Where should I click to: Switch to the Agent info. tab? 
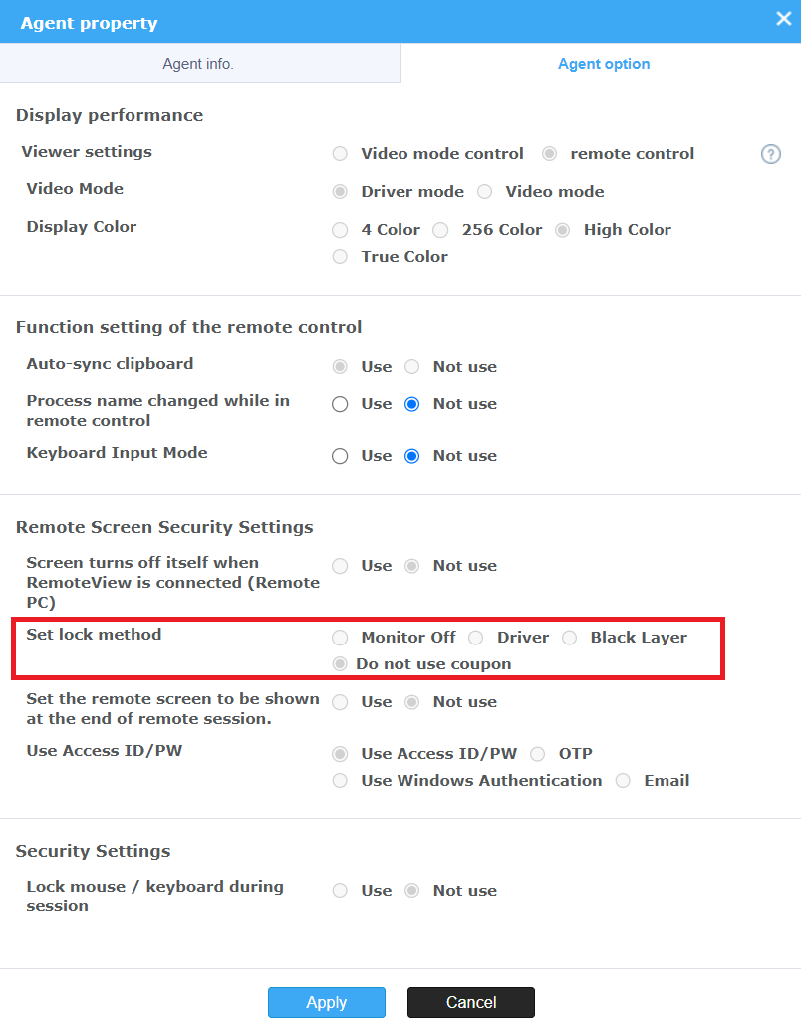[x=198, y=64]
